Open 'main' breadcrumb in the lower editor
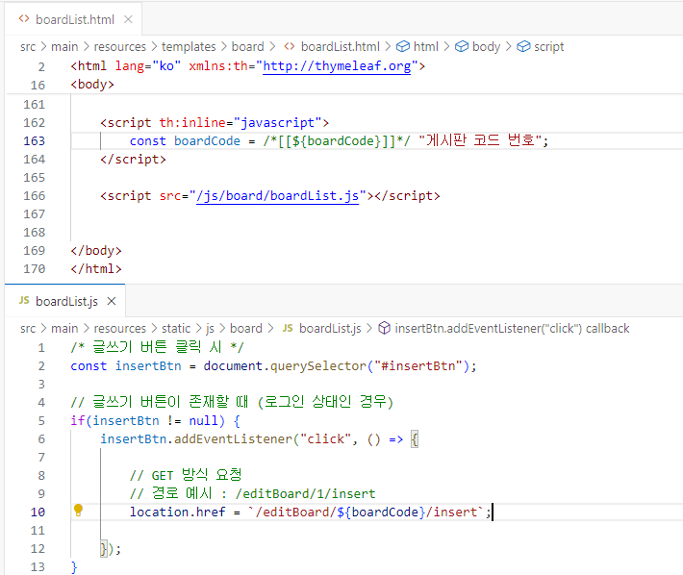683x575 pixels. click(x=64, y=328)
